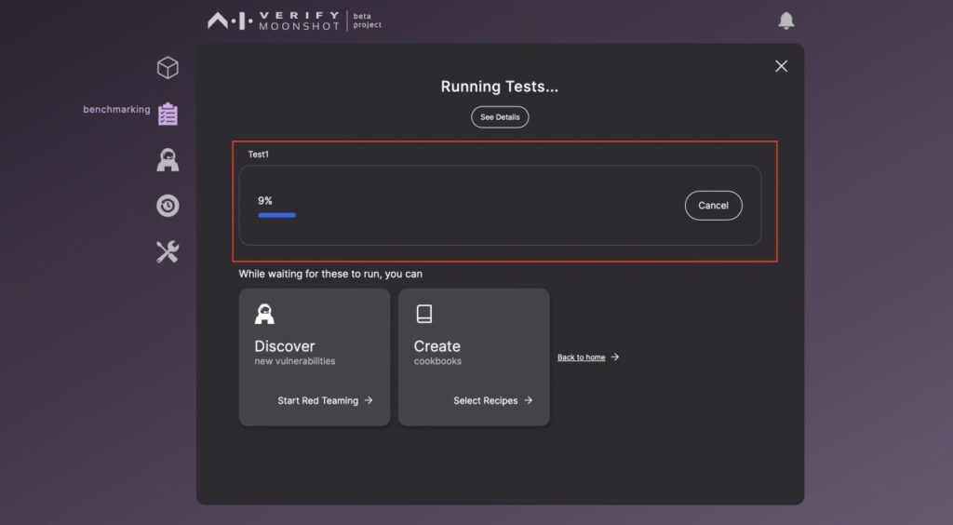Click the cube model endpoints sidebar icon
The image size is (953, 525).
168,68
